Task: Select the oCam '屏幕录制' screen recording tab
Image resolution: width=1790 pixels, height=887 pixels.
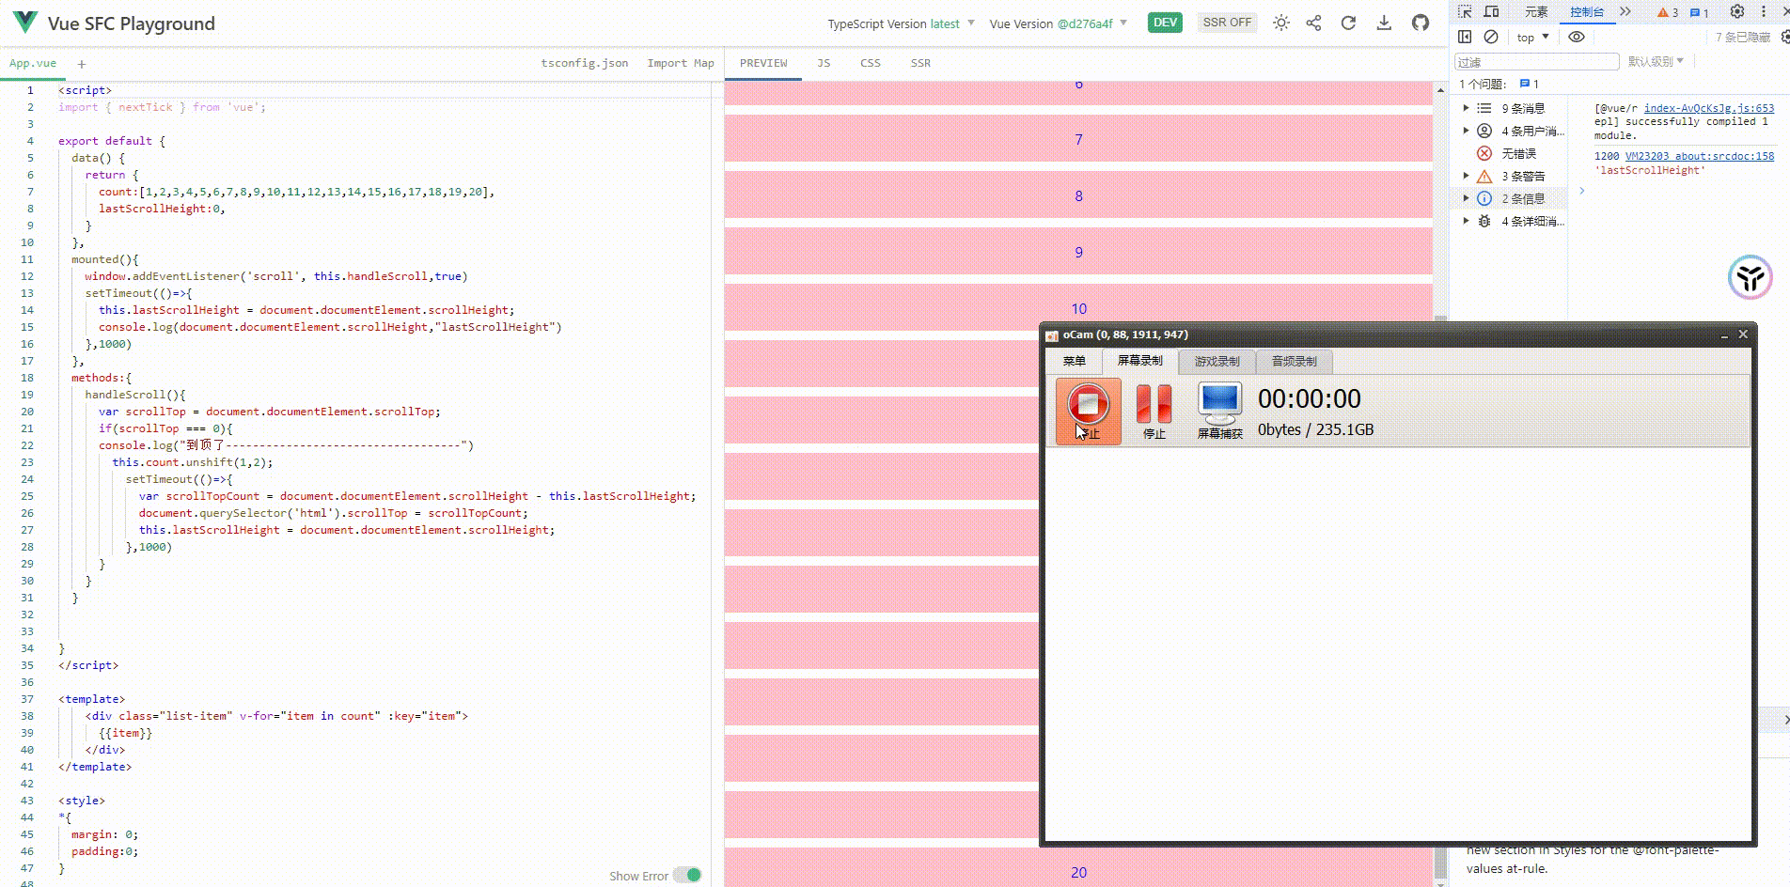Action: (x=1139, y=360)
